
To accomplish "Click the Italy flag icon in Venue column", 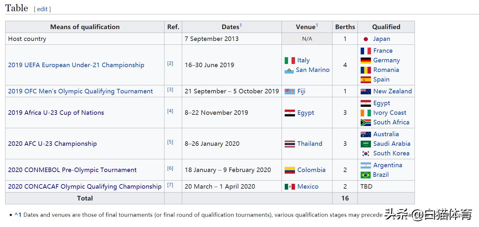I will (290, 60).
